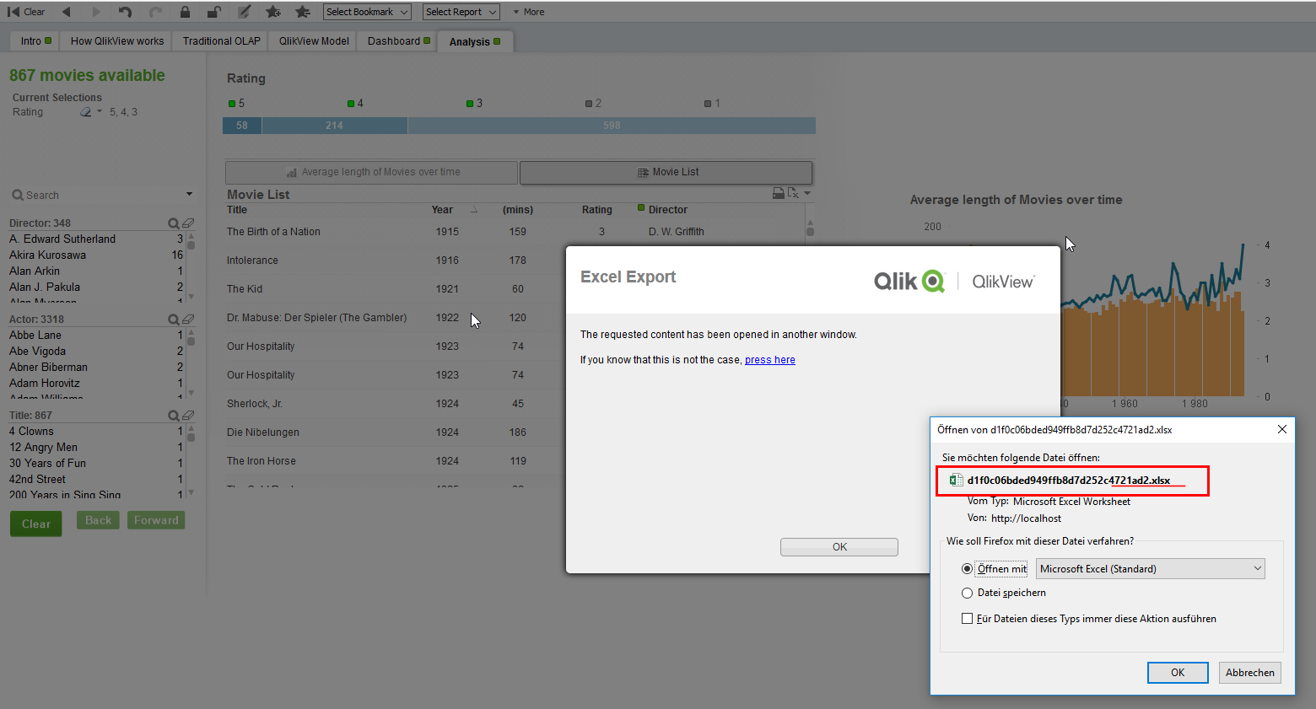Viewport: 1316px width, 709px height.
Task: Click the Add Bookmark star icon
Action: [273, 12]
